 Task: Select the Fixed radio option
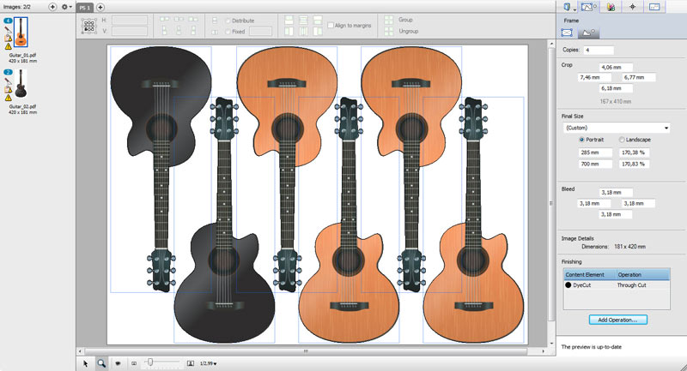228,32
